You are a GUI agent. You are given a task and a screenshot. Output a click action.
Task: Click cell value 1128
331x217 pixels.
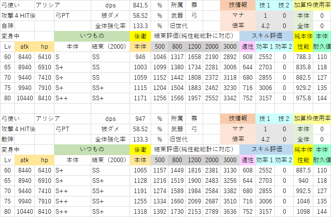(x=140, y=181)
